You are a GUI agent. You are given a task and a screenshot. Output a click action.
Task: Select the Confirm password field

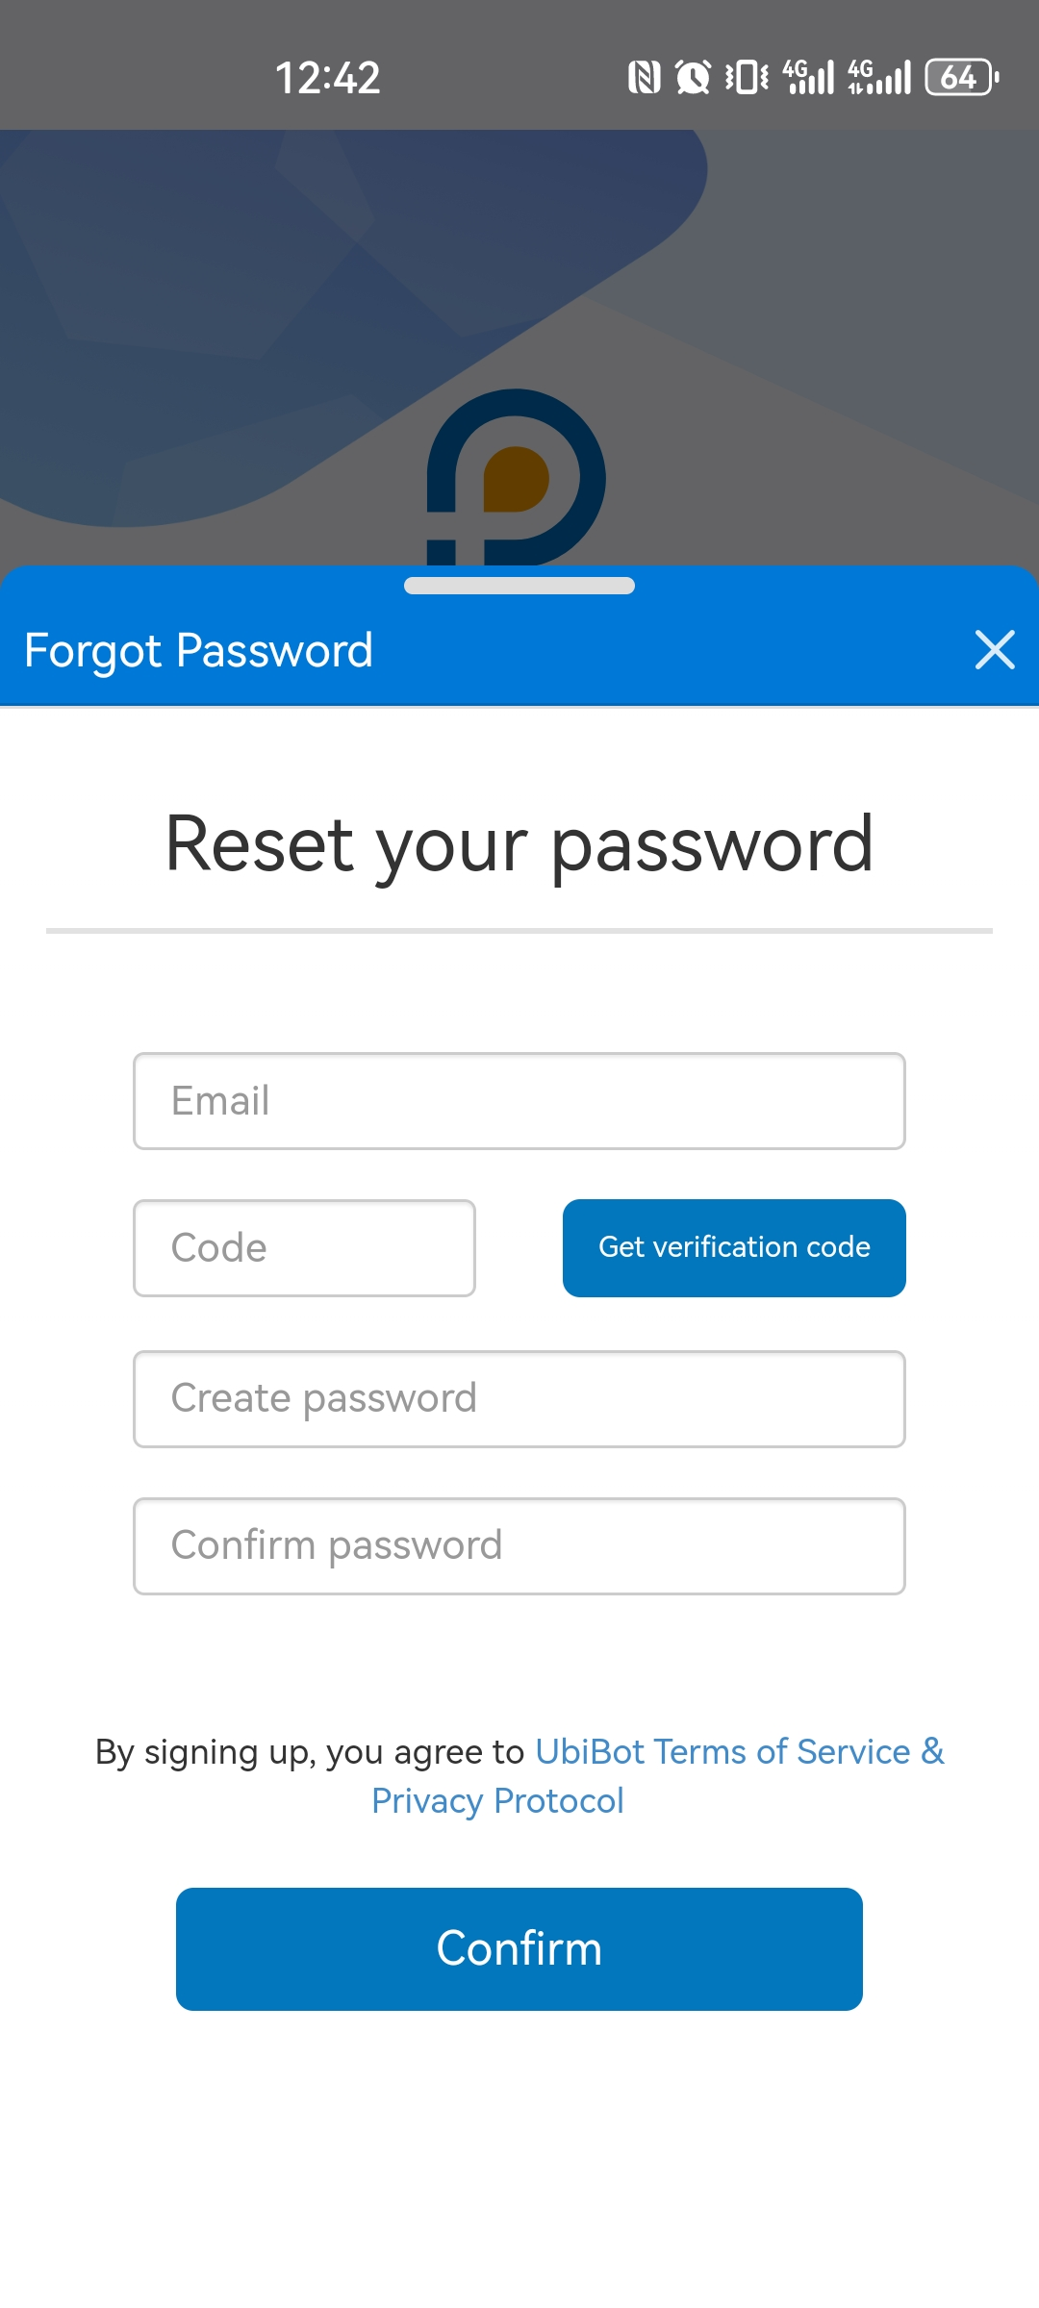pos(519,1546)
